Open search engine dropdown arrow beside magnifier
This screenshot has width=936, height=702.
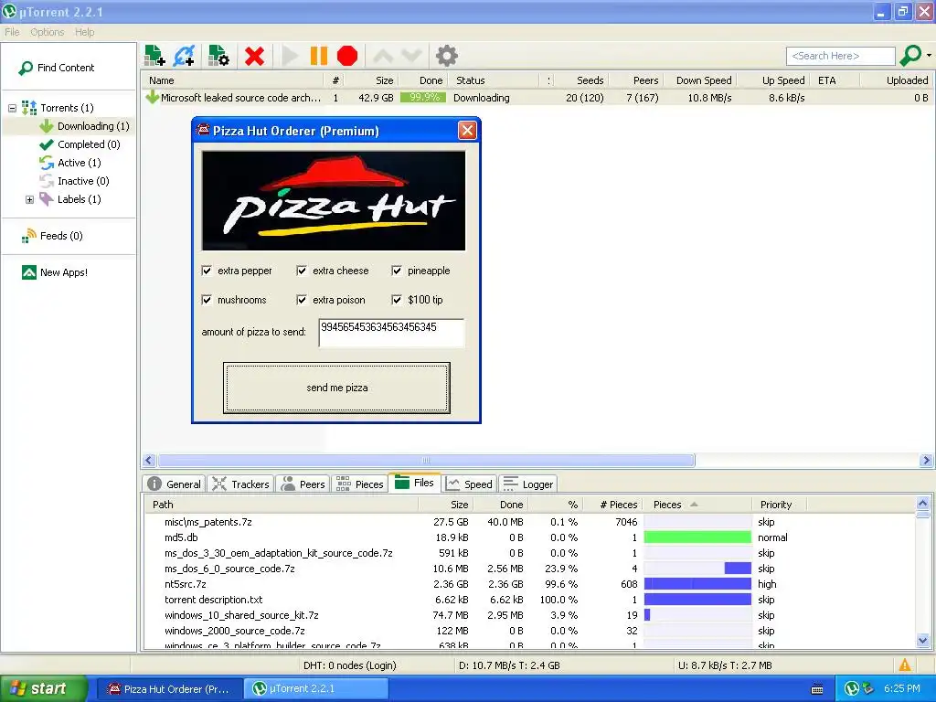click(x=929, y=56)
